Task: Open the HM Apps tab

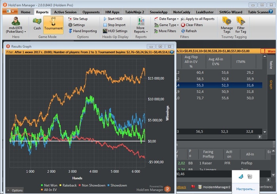Action: tap(112, 12)
